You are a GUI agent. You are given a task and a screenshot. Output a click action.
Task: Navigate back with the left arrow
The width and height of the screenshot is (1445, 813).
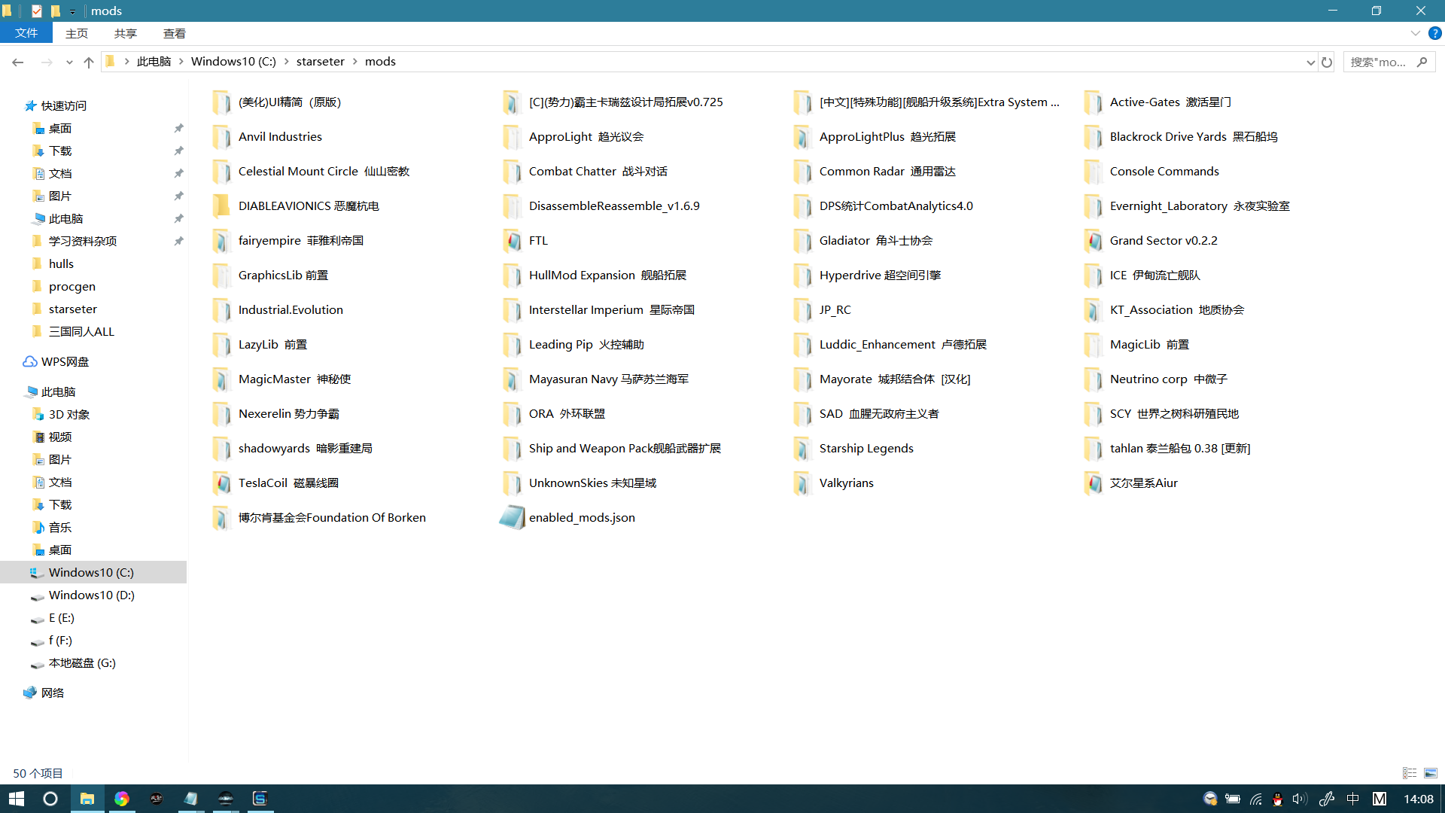click(x=18, y=62)
